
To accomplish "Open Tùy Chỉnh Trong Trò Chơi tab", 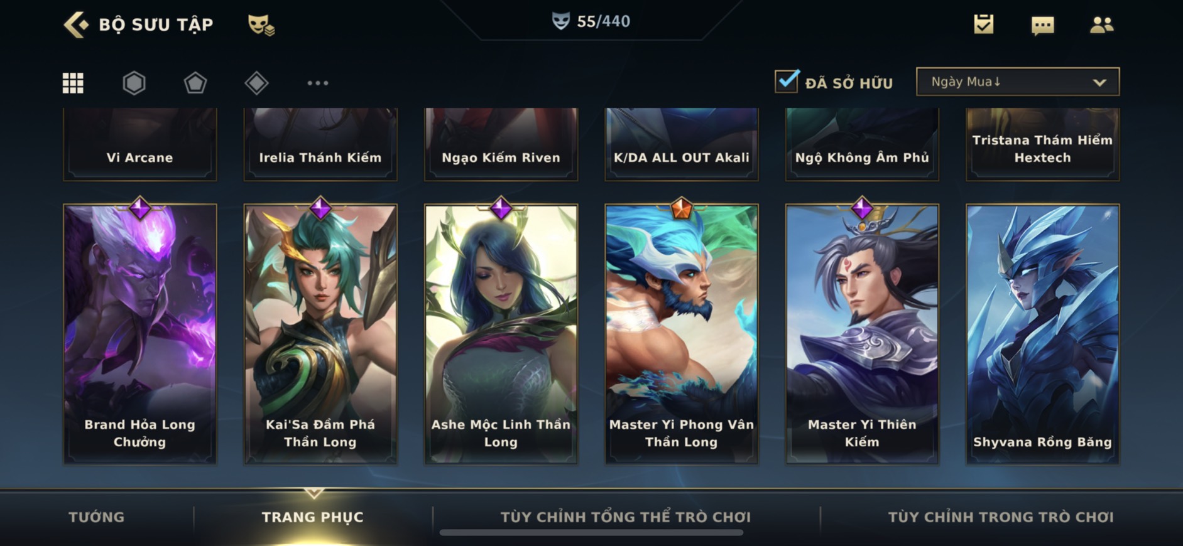I will click(1001, 517).
